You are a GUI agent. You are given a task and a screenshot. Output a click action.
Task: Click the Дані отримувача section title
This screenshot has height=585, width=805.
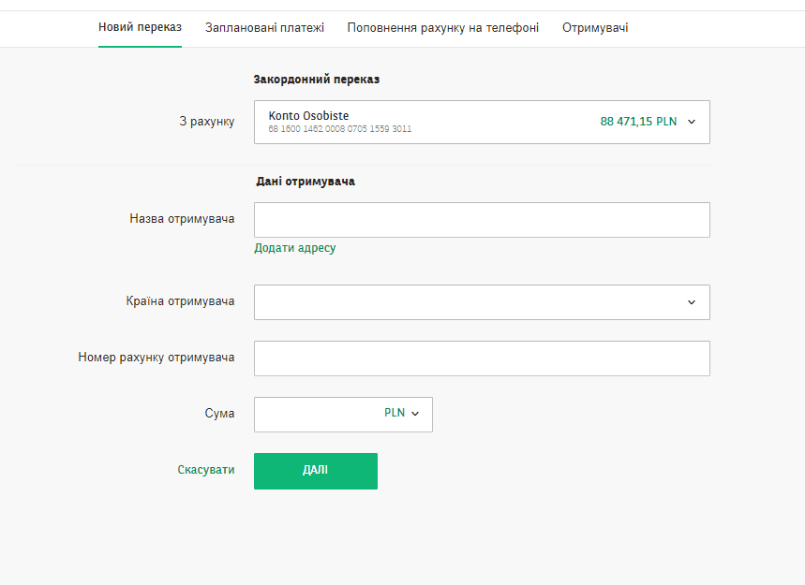pos(305,182)
